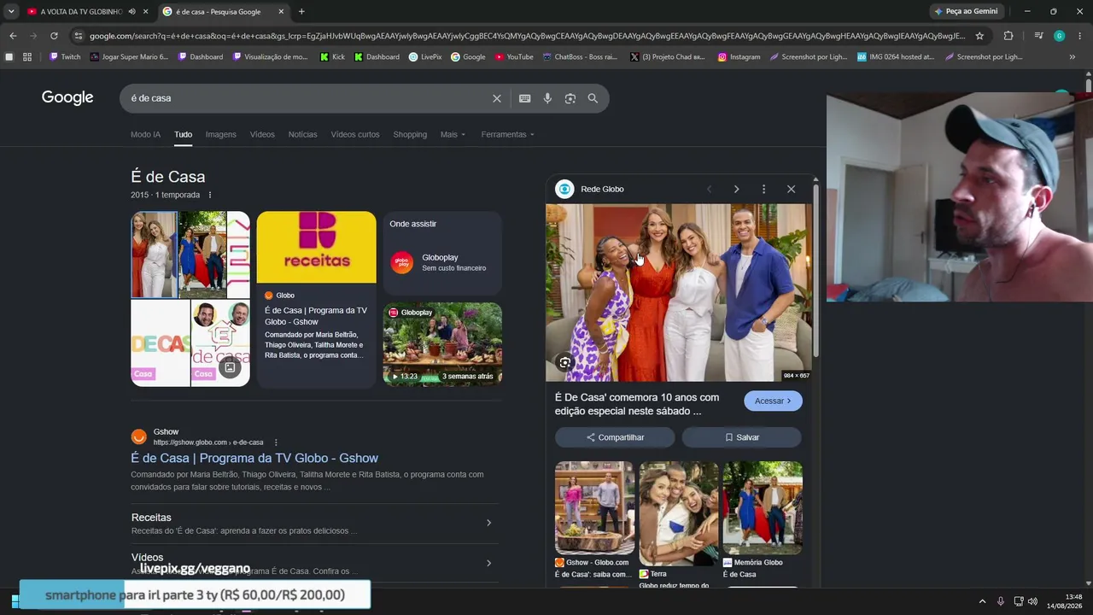Open the large Rede Globo preview image

point(679,292)
